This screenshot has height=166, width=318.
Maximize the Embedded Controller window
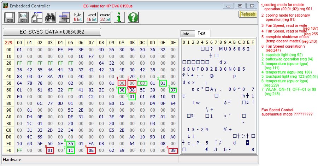[x=240, y=6]
